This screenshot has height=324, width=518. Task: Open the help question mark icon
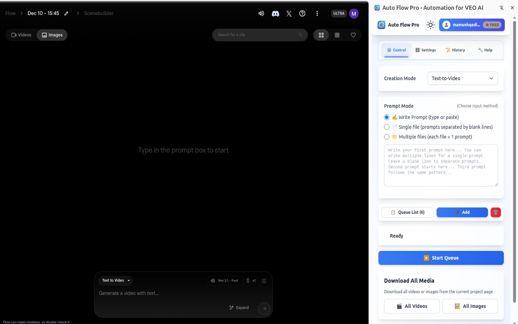click(302, 13)
